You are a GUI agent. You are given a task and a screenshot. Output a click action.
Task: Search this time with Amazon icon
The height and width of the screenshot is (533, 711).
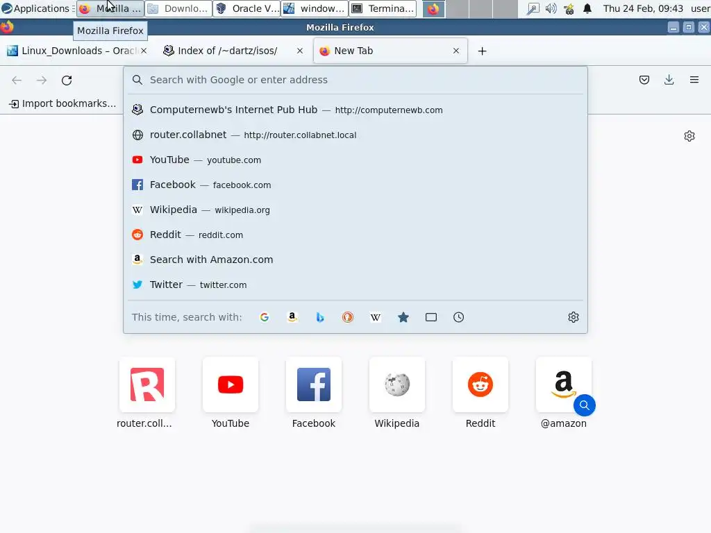coord(292,317)
